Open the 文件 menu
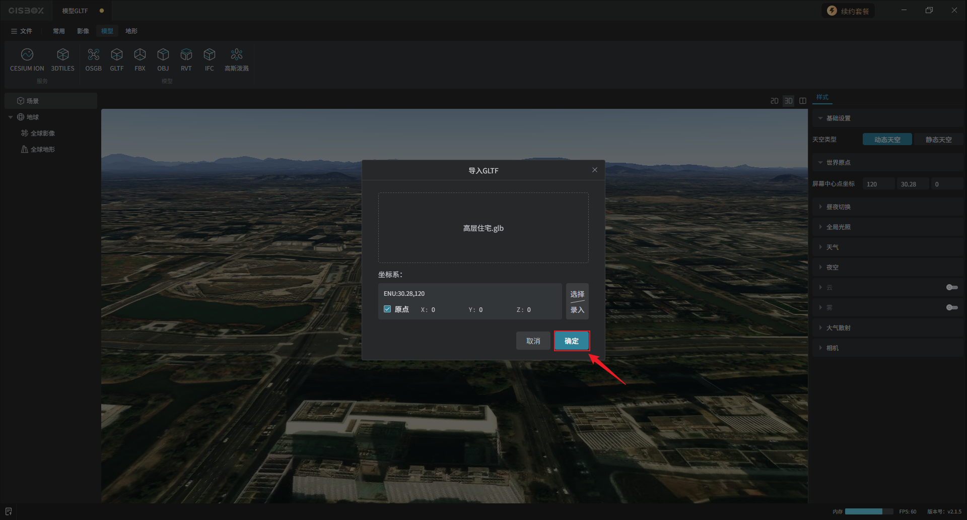This screenshot has height=520, width=967. tap(22, 31)
